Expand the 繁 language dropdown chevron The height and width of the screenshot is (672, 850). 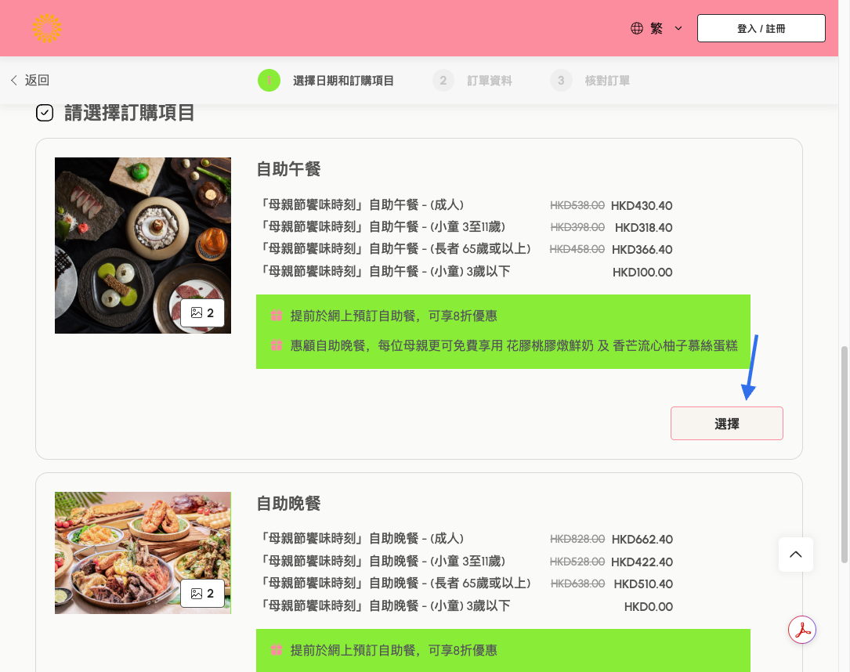pyautogui.click(x=678, y=28)
